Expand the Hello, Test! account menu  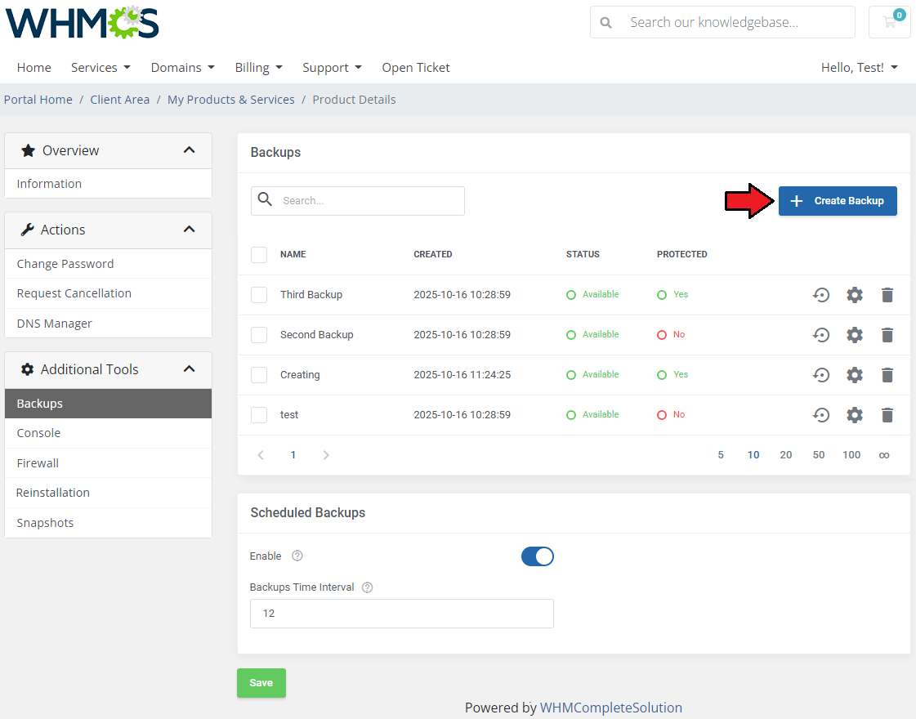click(859, 68)
